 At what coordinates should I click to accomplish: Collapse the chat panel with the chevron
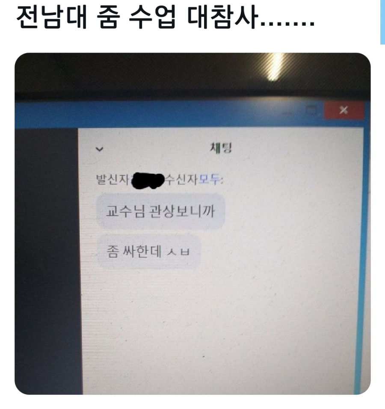pyautogui.click(x=99, y=149)
